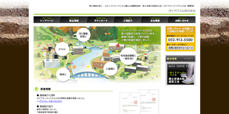
Task: Open the left certificate document thumbnail
Action: [128, 103]
